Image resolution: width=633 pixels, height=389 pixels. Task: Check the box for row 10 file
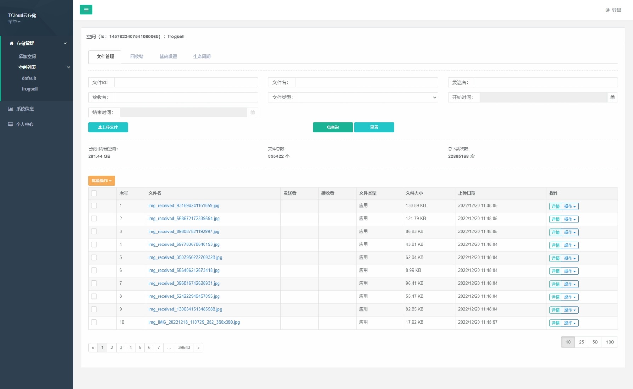pos(94,322)
